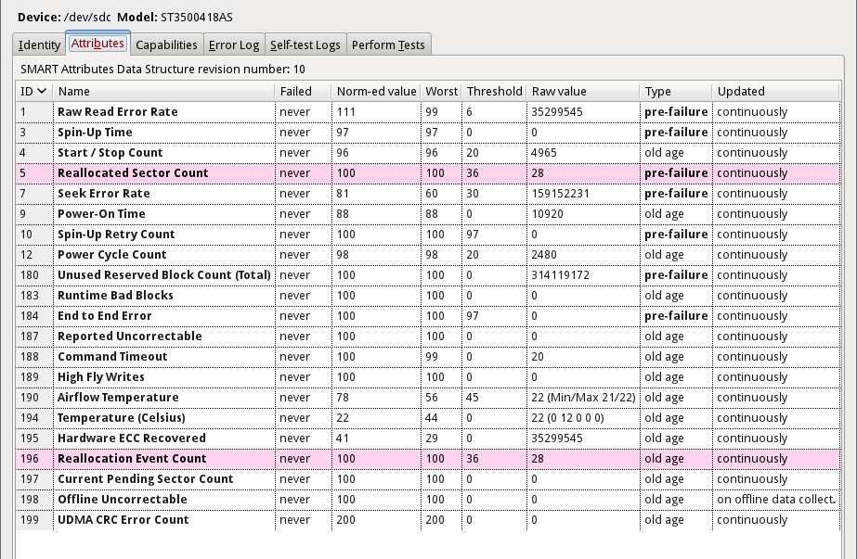
Task: Select the Raw Read Error Rate row
Action: click(117, 112)
